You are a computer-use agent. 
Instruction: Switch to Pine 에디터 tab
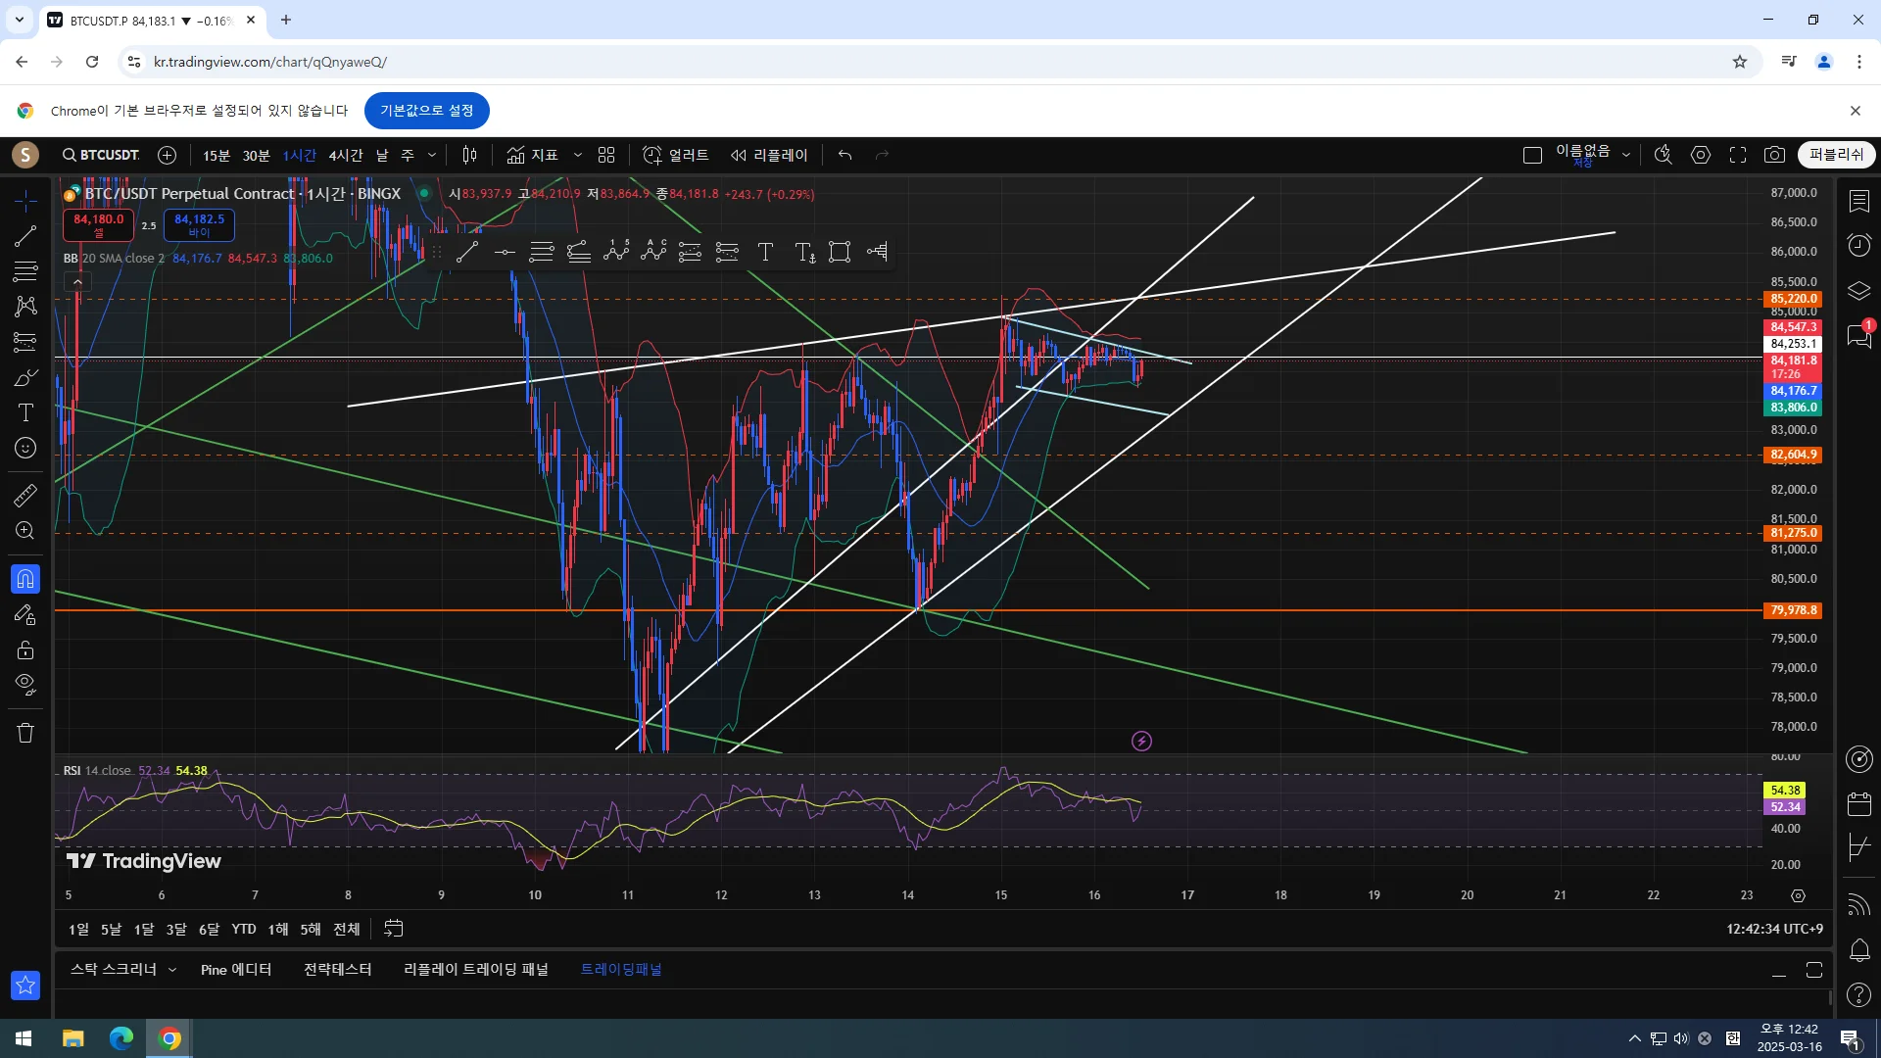[235, 970]
